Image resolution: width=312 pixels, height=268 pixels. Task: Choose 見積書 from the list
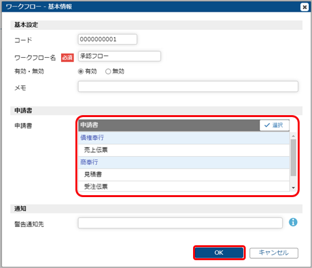click(x=184, y=174)
